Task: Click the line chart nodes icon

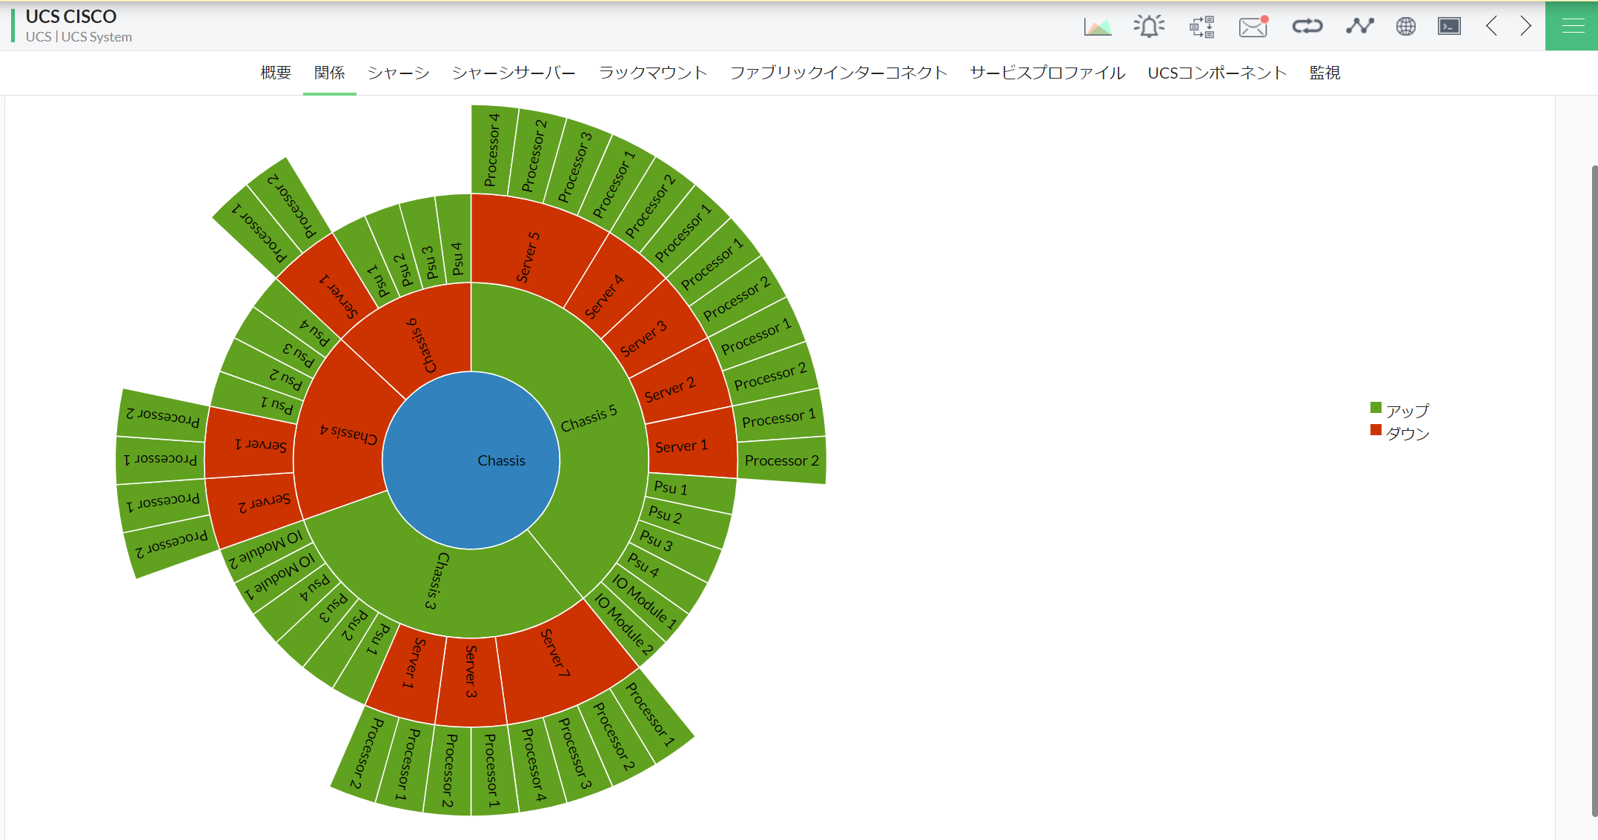Action: (x=1359, y=27)
